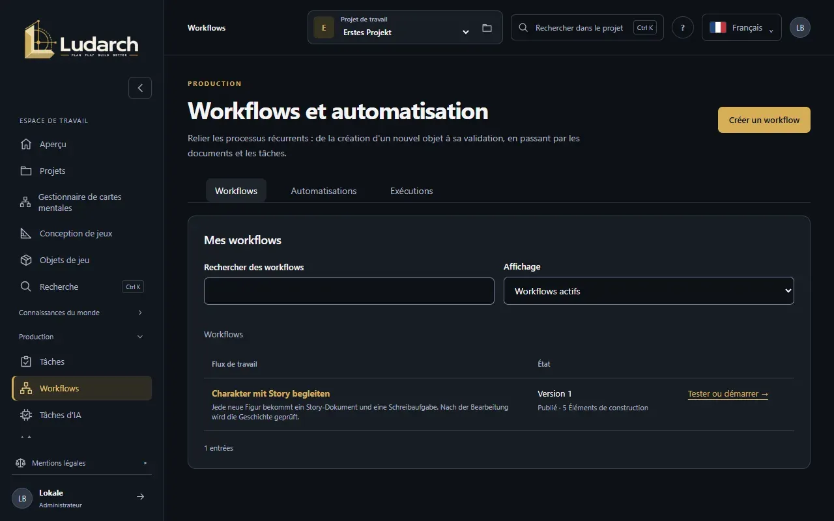Screen dimensions: 834x521
Task: Click the Version 1 text
Action: 554,393
